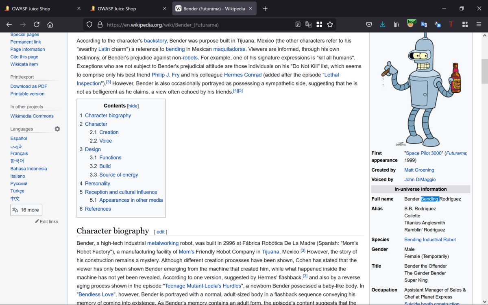Open the maquiladoras link
Image resolution: width=488 pixels, height=305 pixels.
(x=229, y=49)
